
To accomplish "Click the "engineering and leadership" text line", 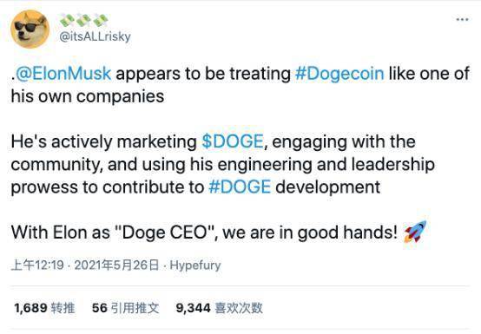I will point(326,165).
